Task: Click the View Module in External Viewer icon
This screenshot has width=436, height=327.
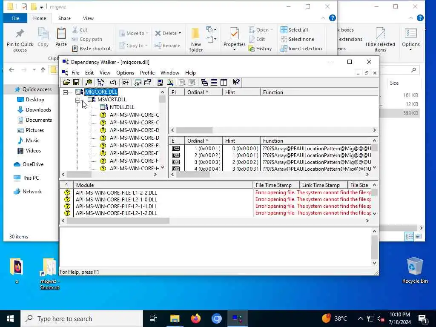Action: point(138,82)
